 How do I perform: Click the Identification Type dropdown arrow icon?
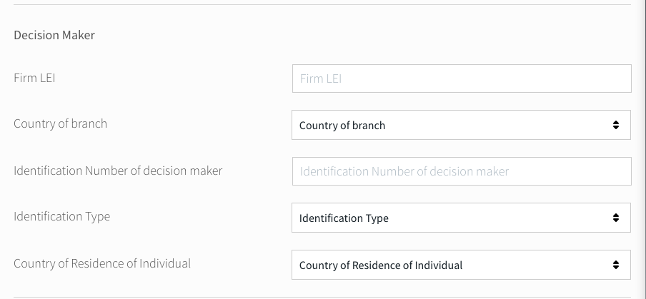coord(616,218)
